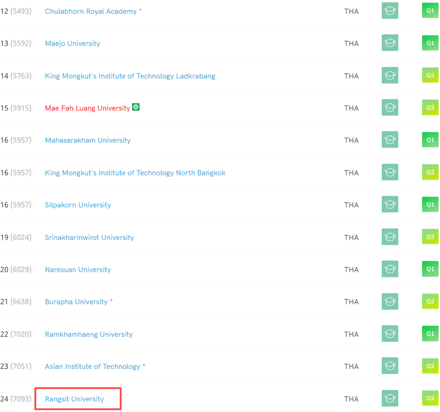Visit Srinakharinwirot University link
The width and height of the screenshot is (440, 412).
click(89, 237)
